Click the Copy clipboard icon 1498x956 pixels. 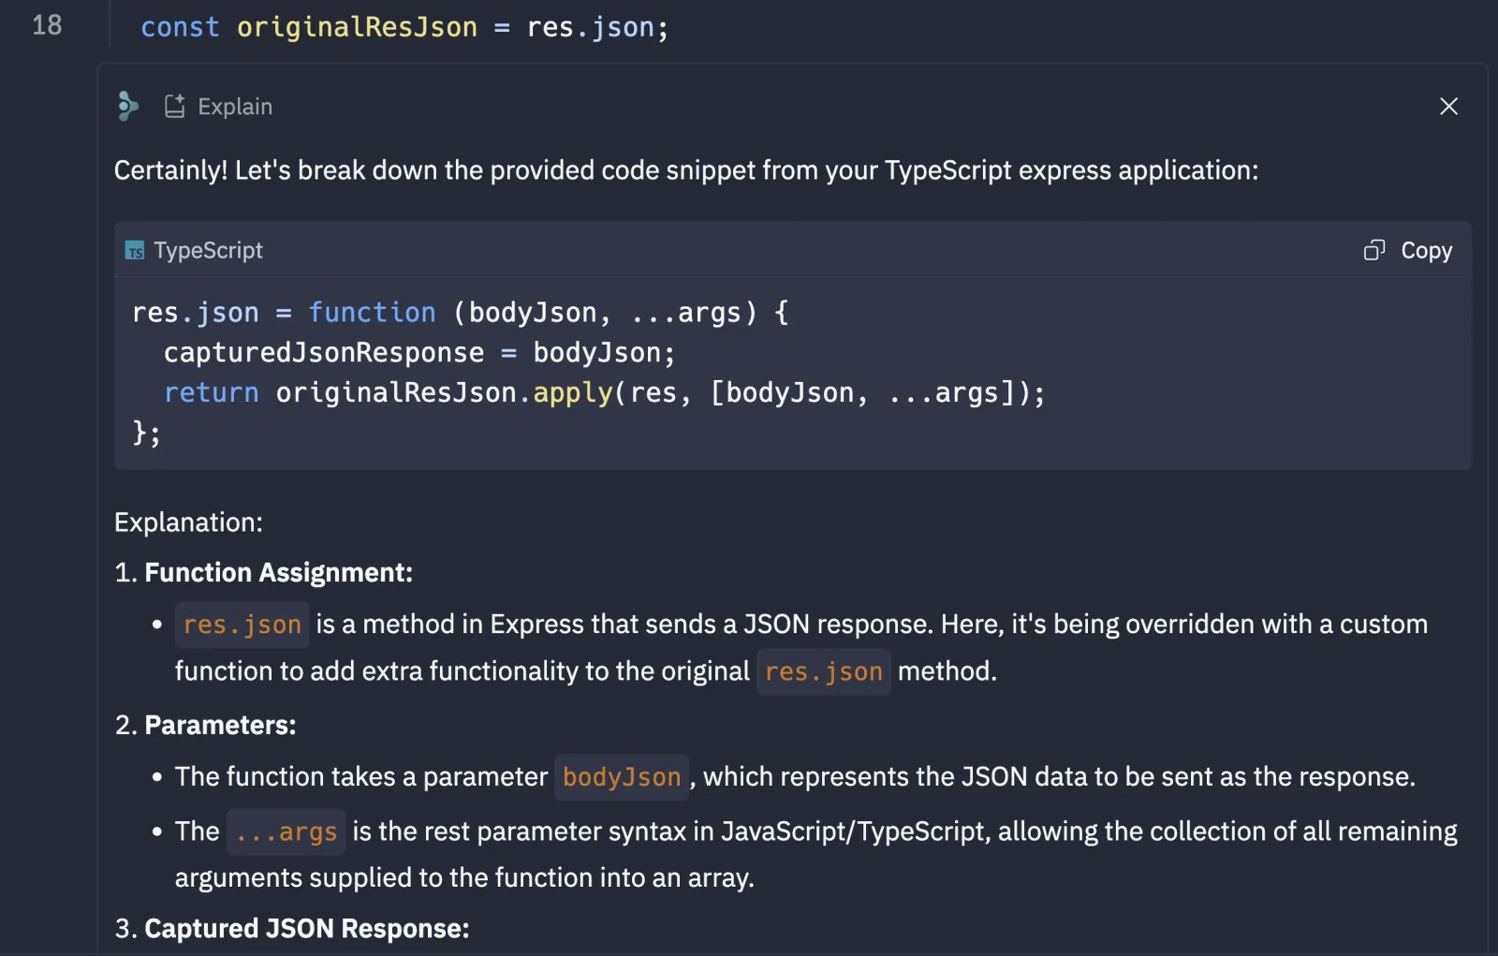(1373, 250)
